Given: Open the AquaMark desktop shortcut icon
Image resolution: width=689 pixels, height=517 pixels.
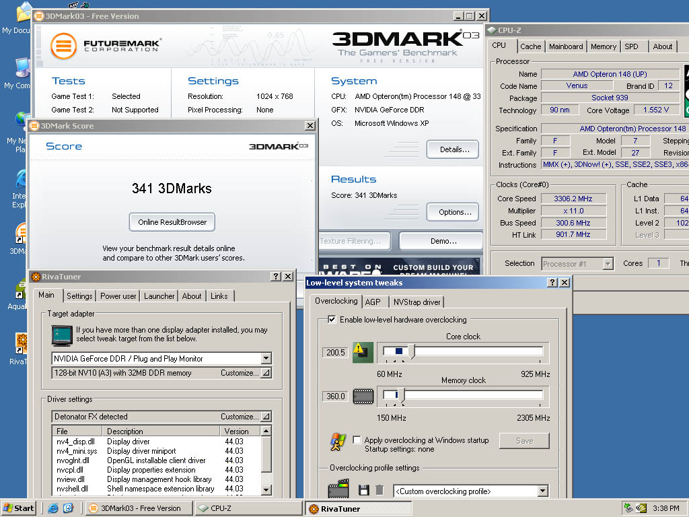Looking at the screenshot, I should 21,288.
